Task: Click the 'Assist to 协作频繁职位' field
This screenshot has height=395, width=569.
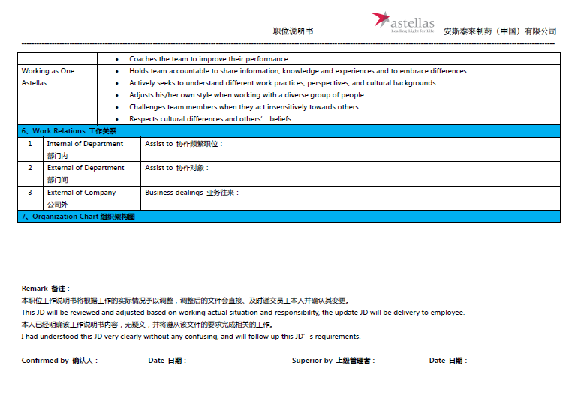Action: click(x=184, y=144)
